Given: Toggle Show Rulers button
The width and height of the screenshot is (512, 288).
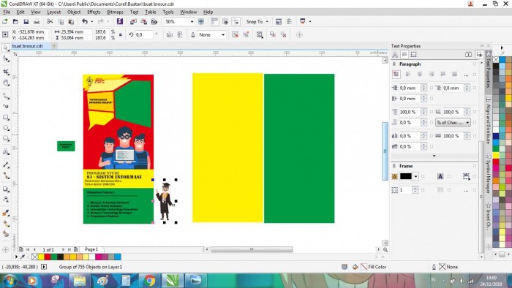Looking at the screenshot, I should [x=214, y=21].
